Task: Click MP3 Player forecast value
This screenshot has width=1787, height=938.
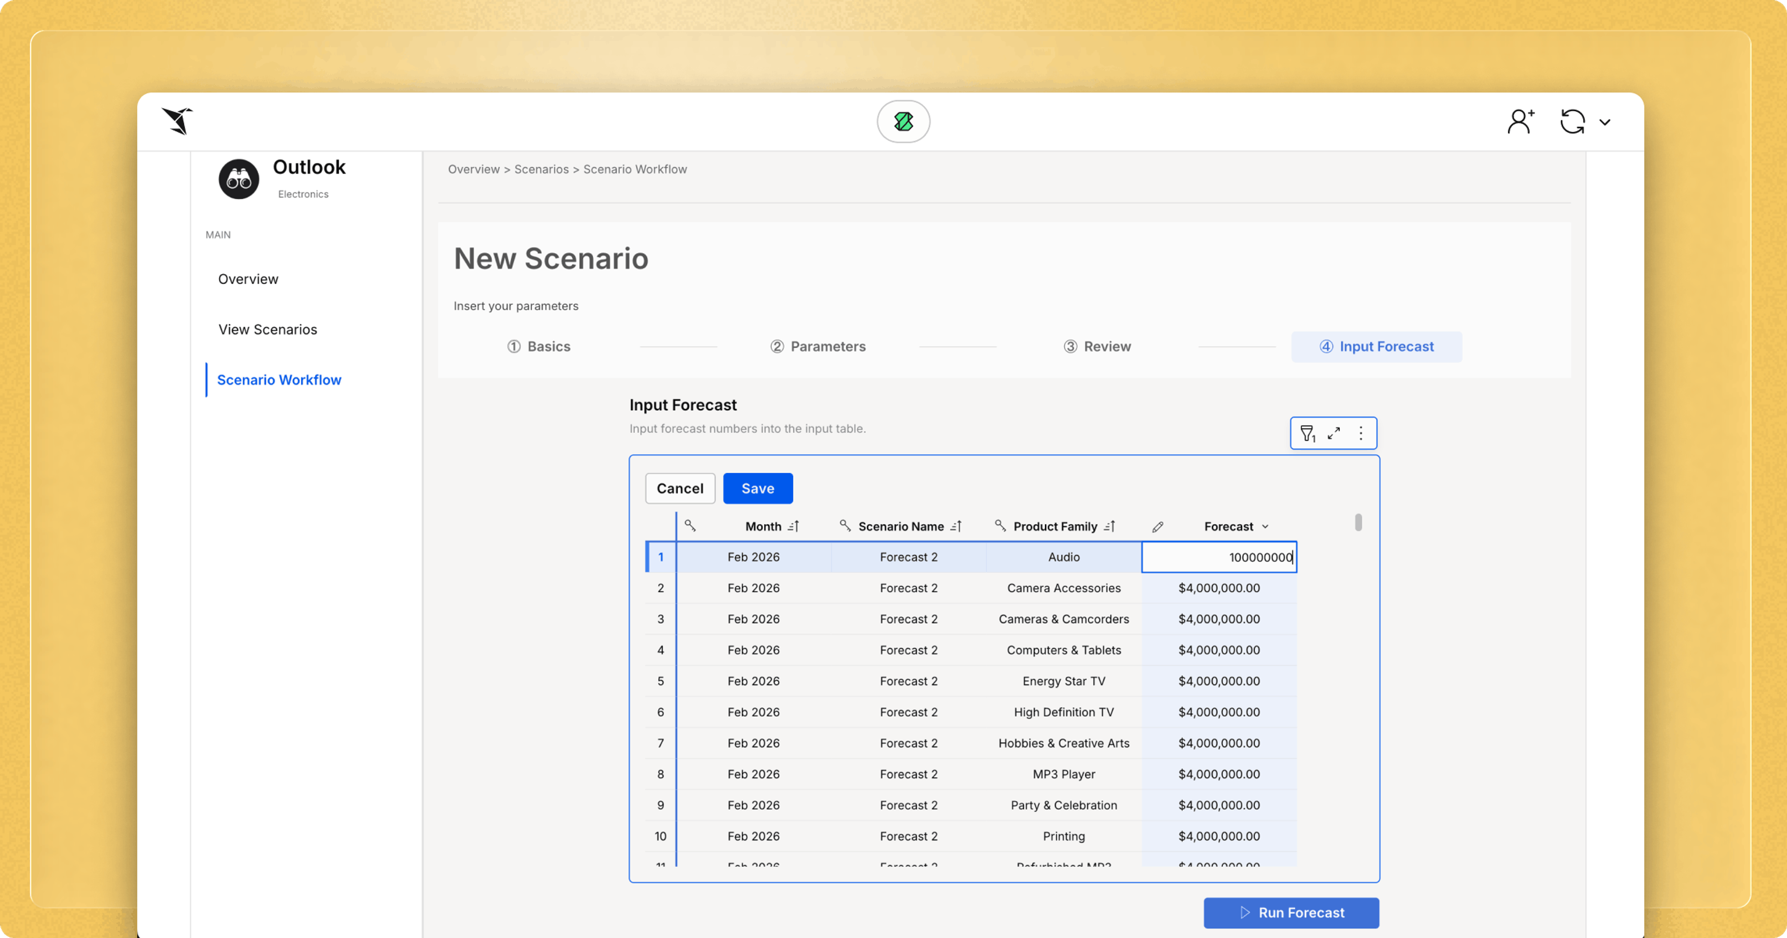Action: (x=1219, y=774)
